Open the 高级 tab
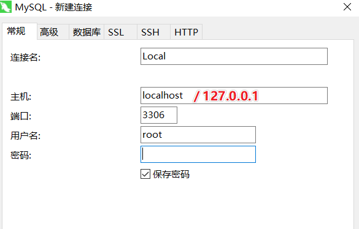Image resolution: width=359 pixels, height=229 pixels. point(53,32)
